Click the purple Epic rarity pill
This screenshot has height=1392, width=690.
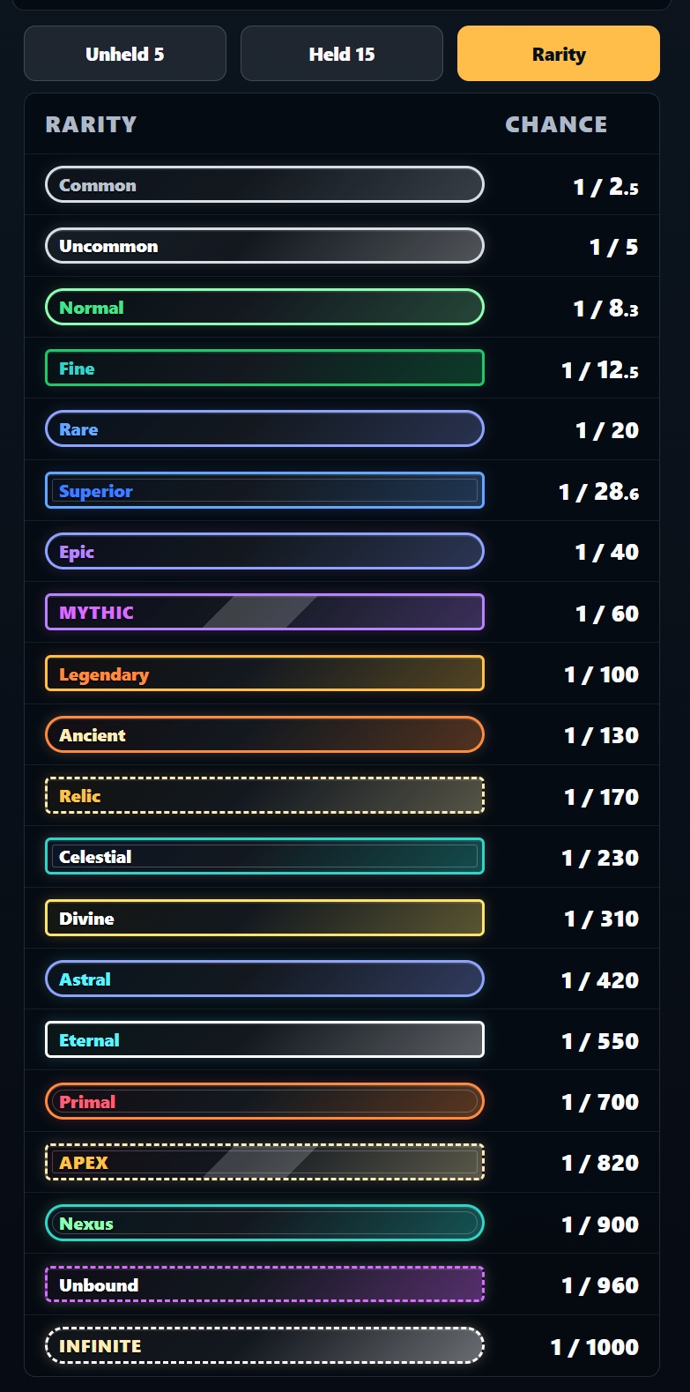click(264, 551)
